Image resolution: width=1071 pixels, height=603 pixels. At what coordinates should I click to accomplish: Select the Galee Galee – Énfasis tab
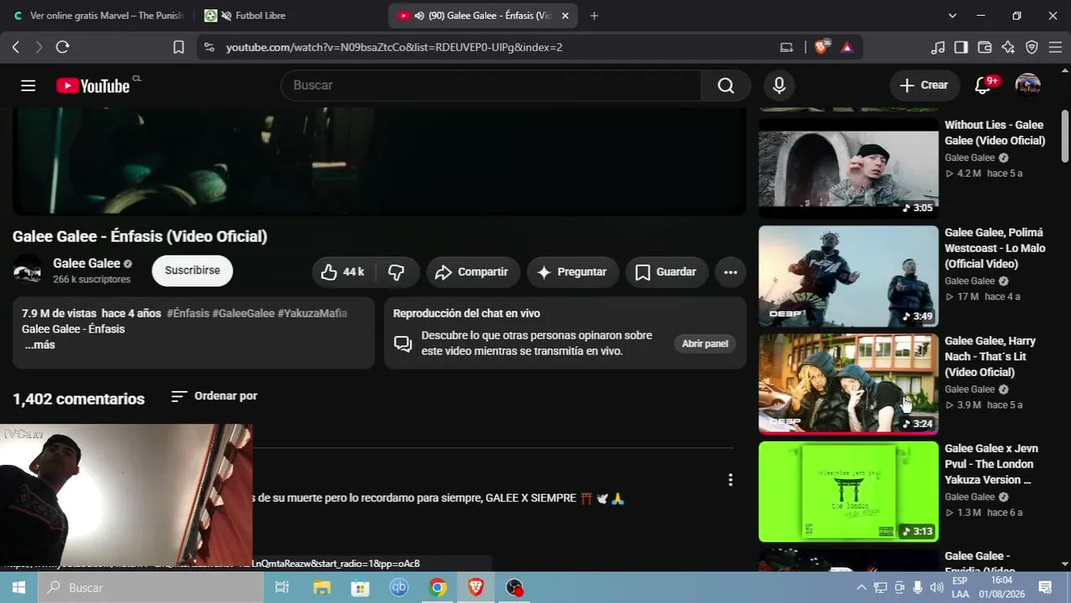pyautogui.click(x=482, y=15)
